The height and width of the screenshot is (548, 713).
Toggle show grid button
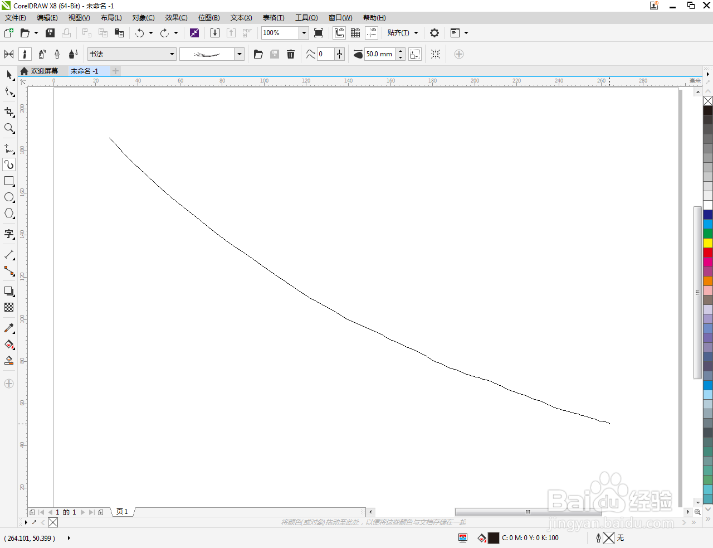355,33
